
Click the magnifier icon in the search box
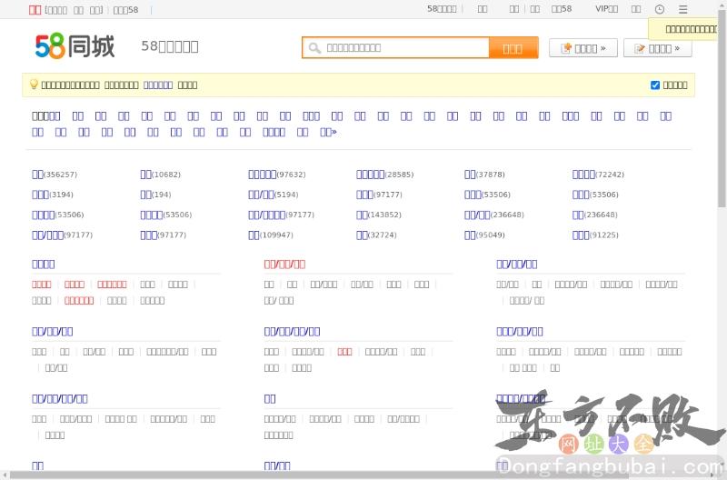click(x=314, y=48)
